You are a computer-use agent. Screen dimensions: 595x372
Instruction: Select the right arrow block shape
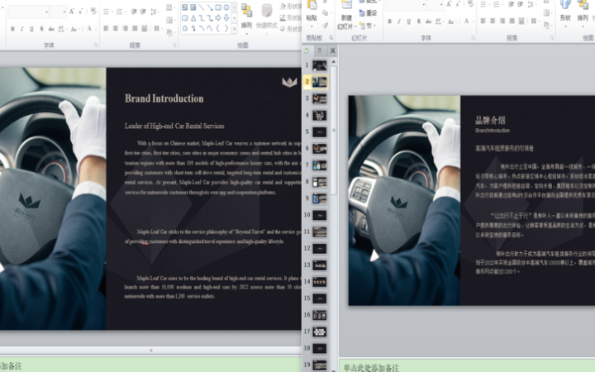pyautogui.click(x=218, y=18)
